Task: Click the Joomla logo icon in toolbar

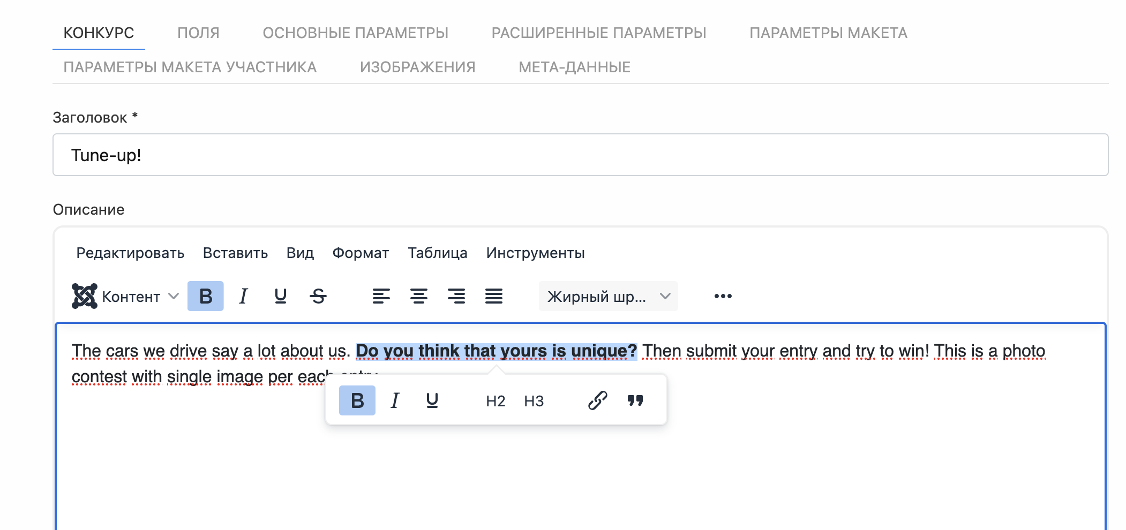Action: point(85,296)
